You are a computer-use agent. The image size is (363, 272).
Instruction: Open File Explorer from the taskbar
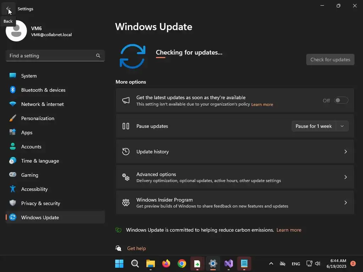150,263
